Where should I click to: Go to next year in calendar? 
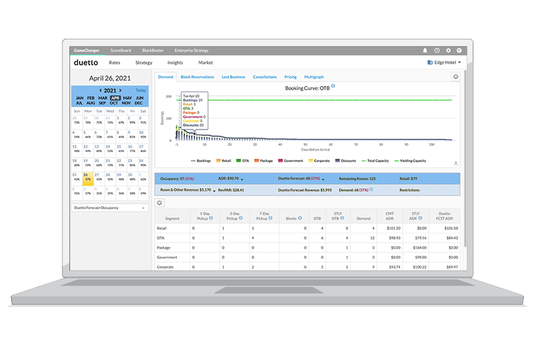tap(121, 90)
